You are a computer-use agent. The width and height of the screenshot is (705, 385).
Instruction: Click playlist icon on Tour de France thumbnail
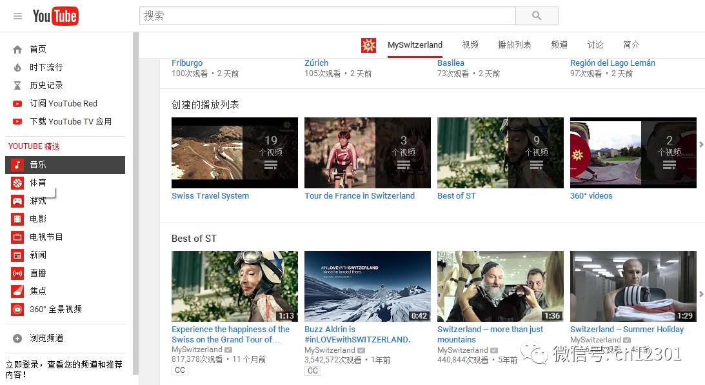click(x=403, y=166)
